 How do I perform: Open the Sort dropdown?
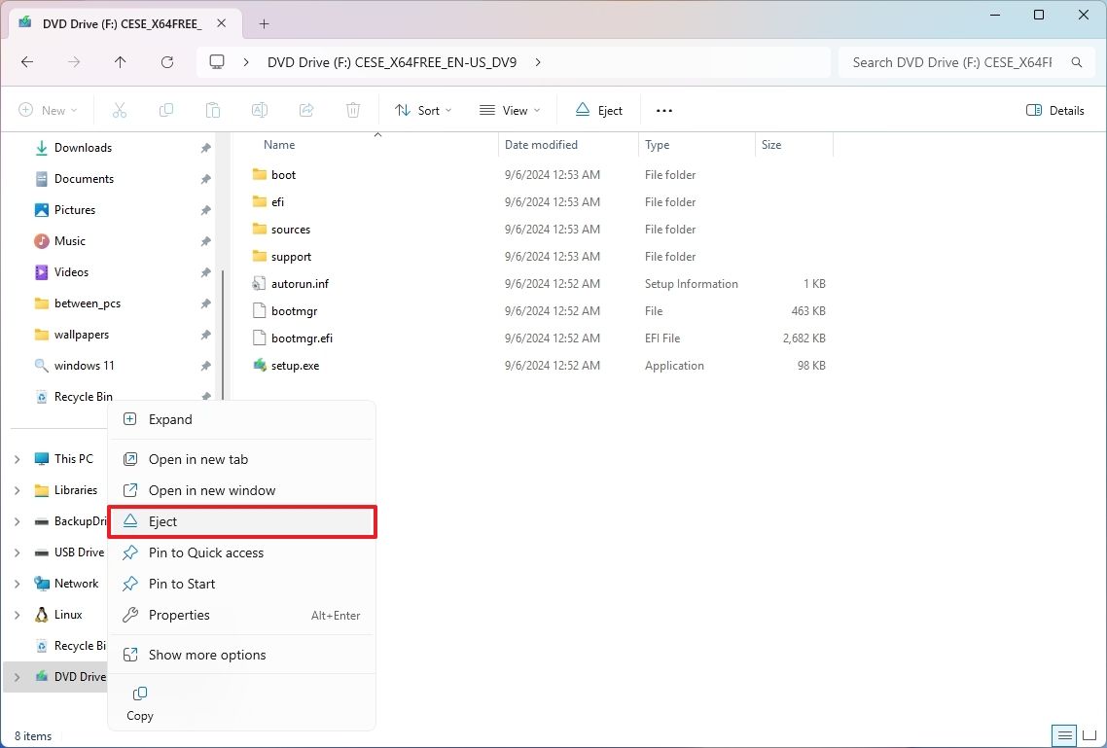click(422, 110)
